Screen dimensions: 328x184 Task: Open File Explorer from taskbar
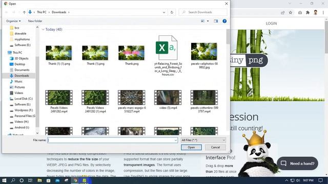(39, 180)
